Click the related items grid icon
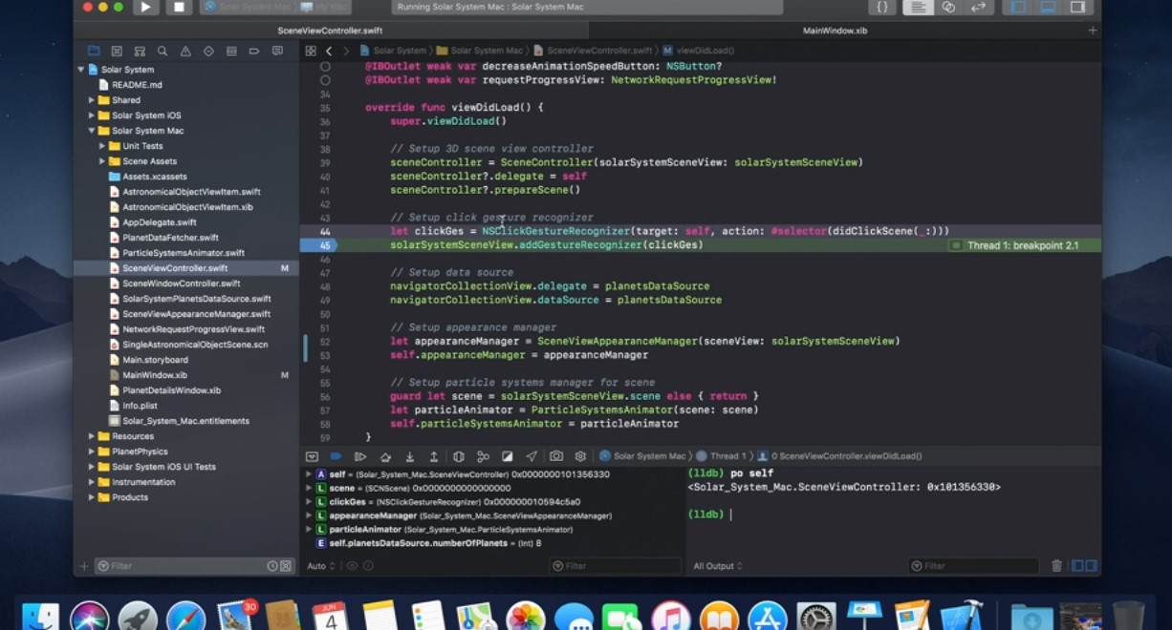This screenshot has height=630, width=1172. [311, 51]
